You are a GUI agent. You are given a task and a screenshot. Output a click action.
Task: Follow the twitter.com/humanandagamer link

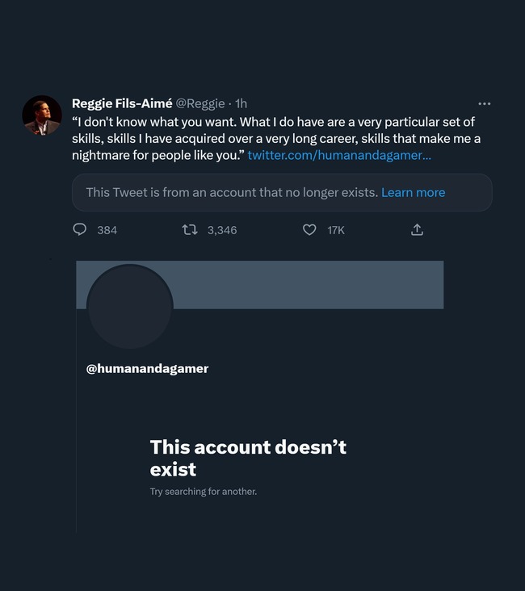pos(339,154)
